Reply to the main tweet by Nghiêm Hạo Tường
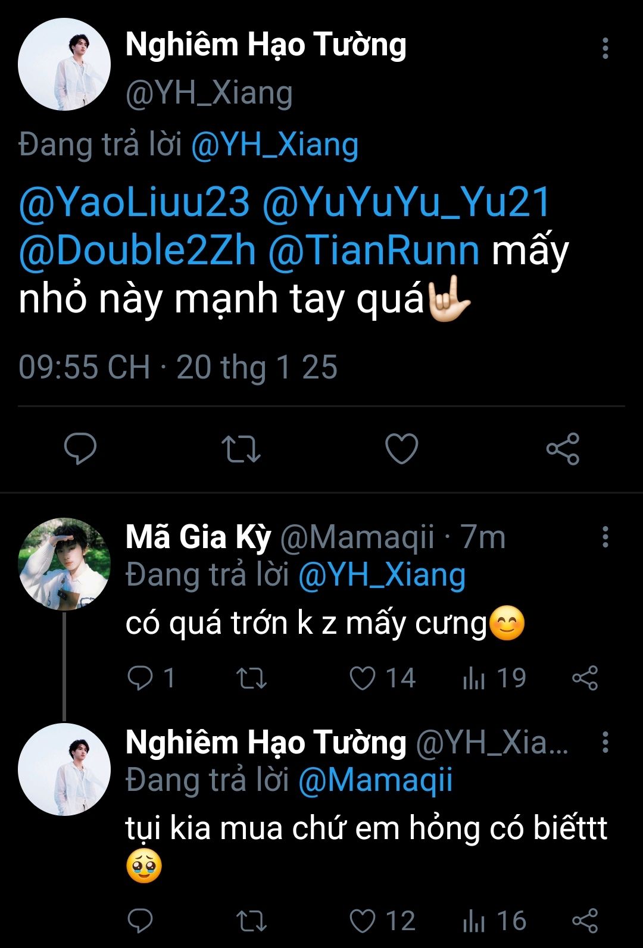This screenshot has height=948, width=643. (80, 449)
